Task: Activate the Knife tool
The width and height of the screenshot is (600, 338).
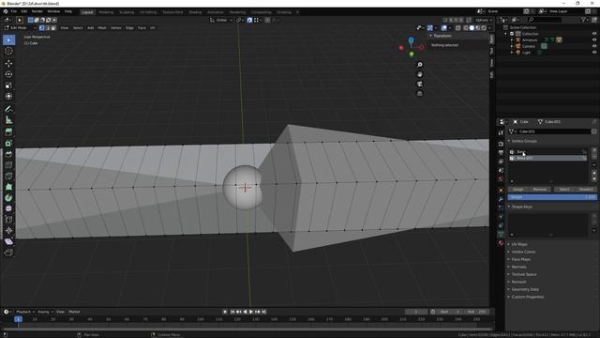Action: coord(8,176)
